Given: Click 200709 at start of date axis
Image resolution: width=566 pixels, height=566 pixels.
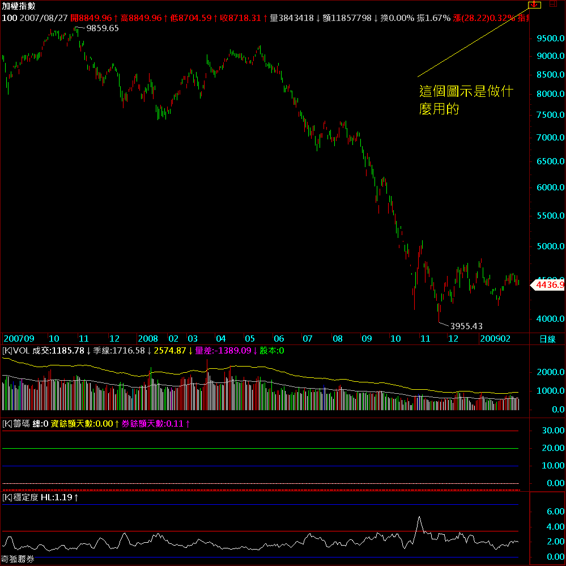Looking at the screenshot, I should pyautogui.click(x=19, y=339).
